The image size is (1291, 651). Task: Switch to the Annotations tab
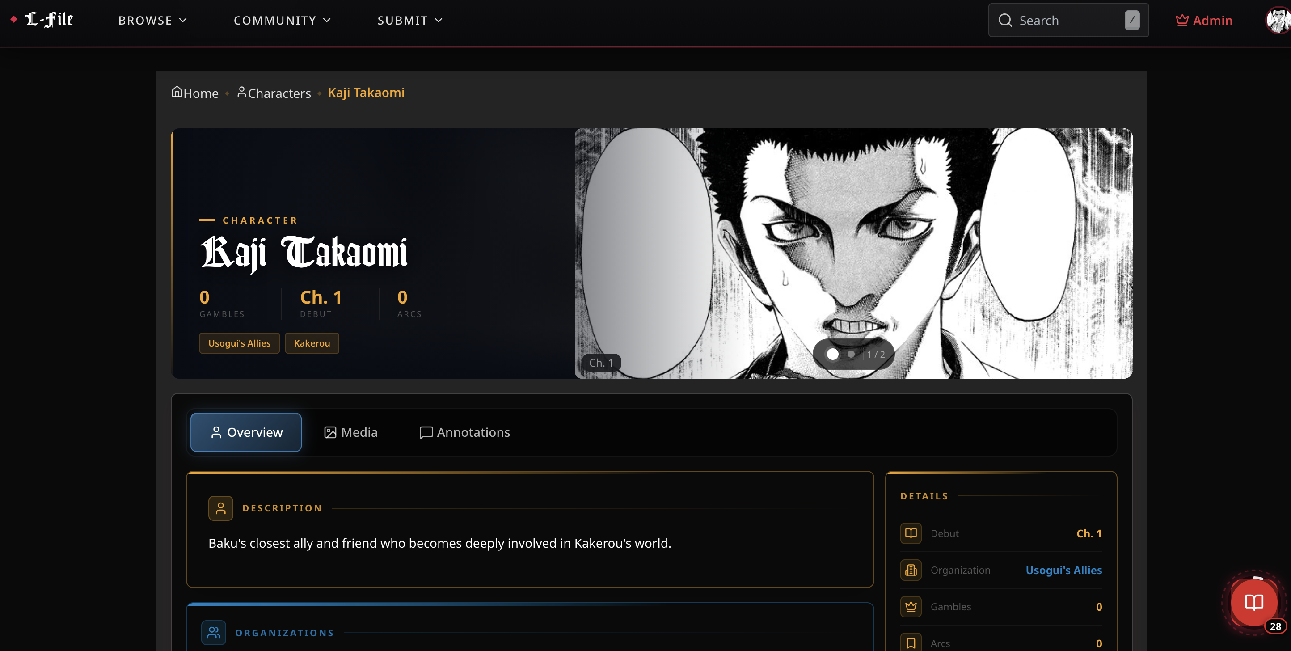[464, 432]
